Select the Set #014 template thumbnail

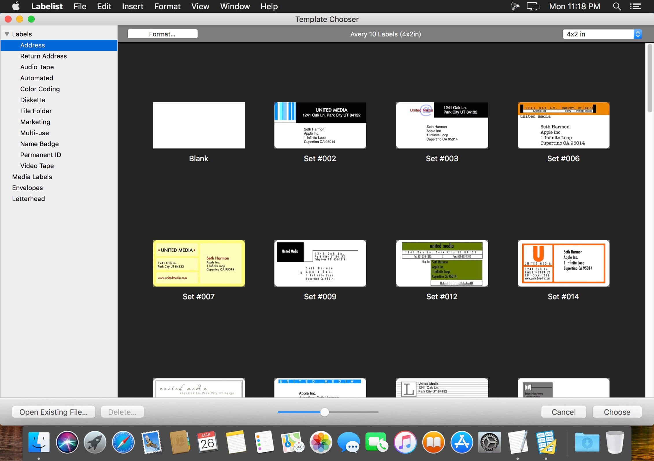click(x=563, y=263)
